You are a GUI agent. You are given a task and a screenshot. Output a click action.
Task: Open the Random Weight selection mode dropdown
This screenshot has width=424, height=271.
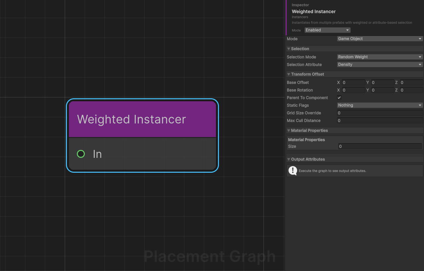pos(380,57)
